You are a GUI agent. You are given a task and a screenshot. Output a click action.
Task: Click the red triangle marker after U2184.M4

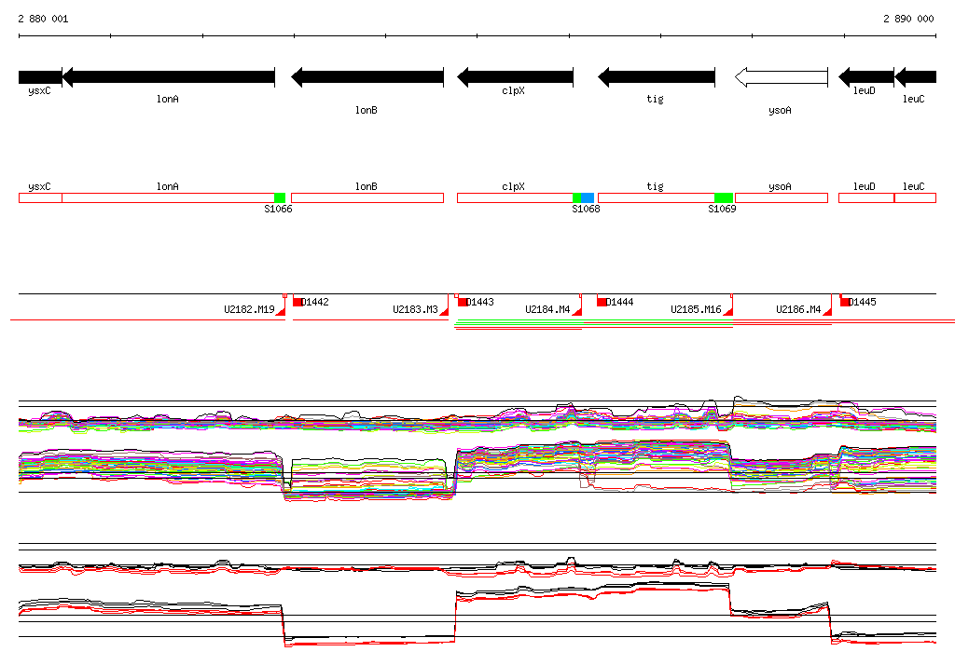tap(577, 311)
